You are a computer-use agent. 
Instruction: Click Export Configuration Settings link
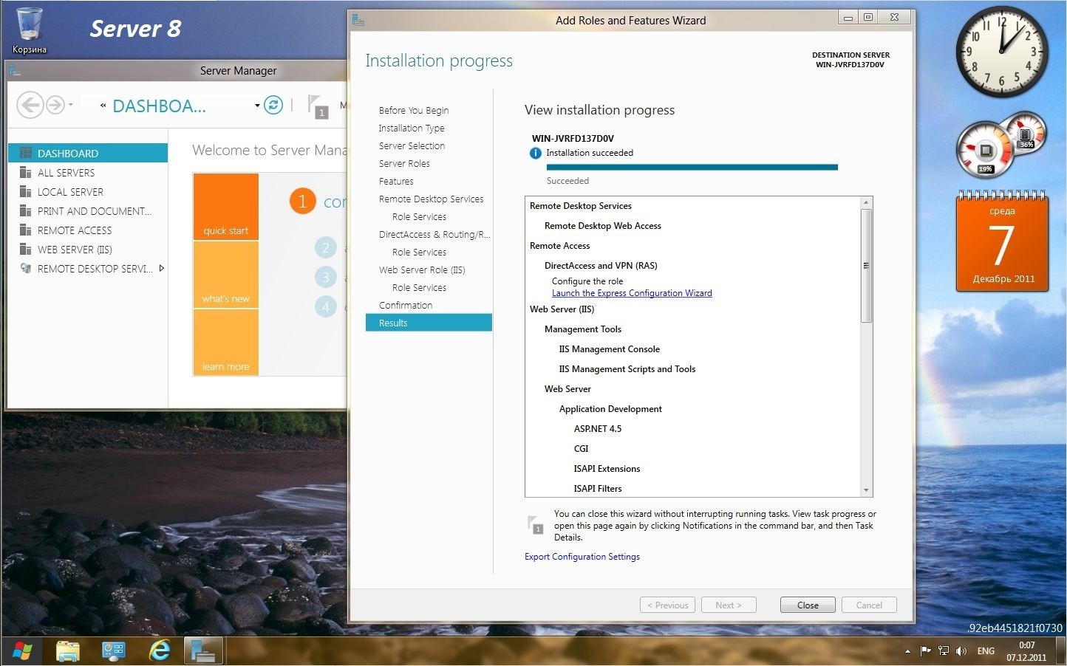[582, 557]
